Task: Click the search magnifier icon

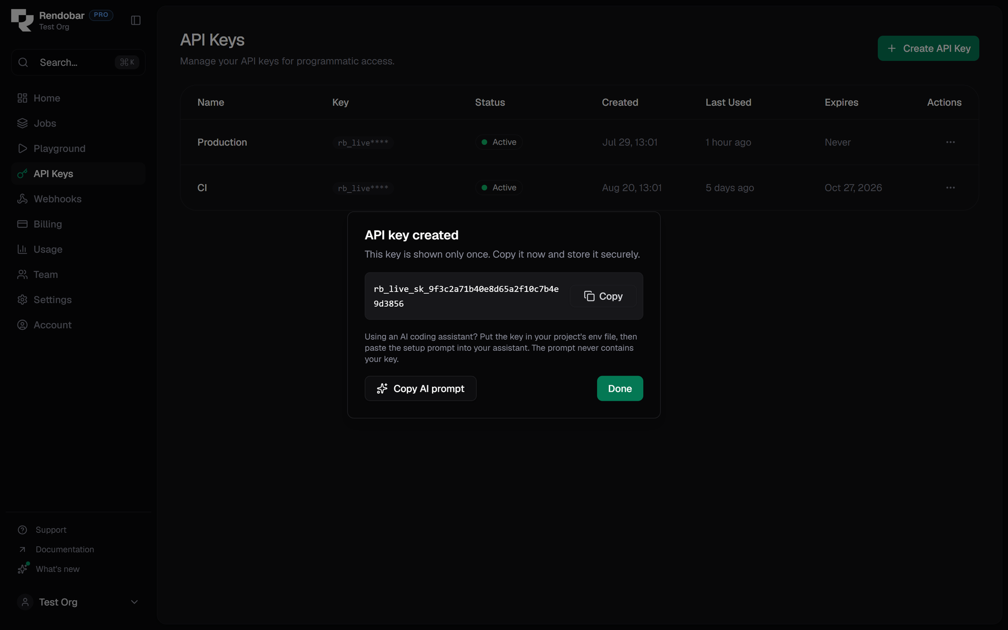Action: (x=23, y=62)
